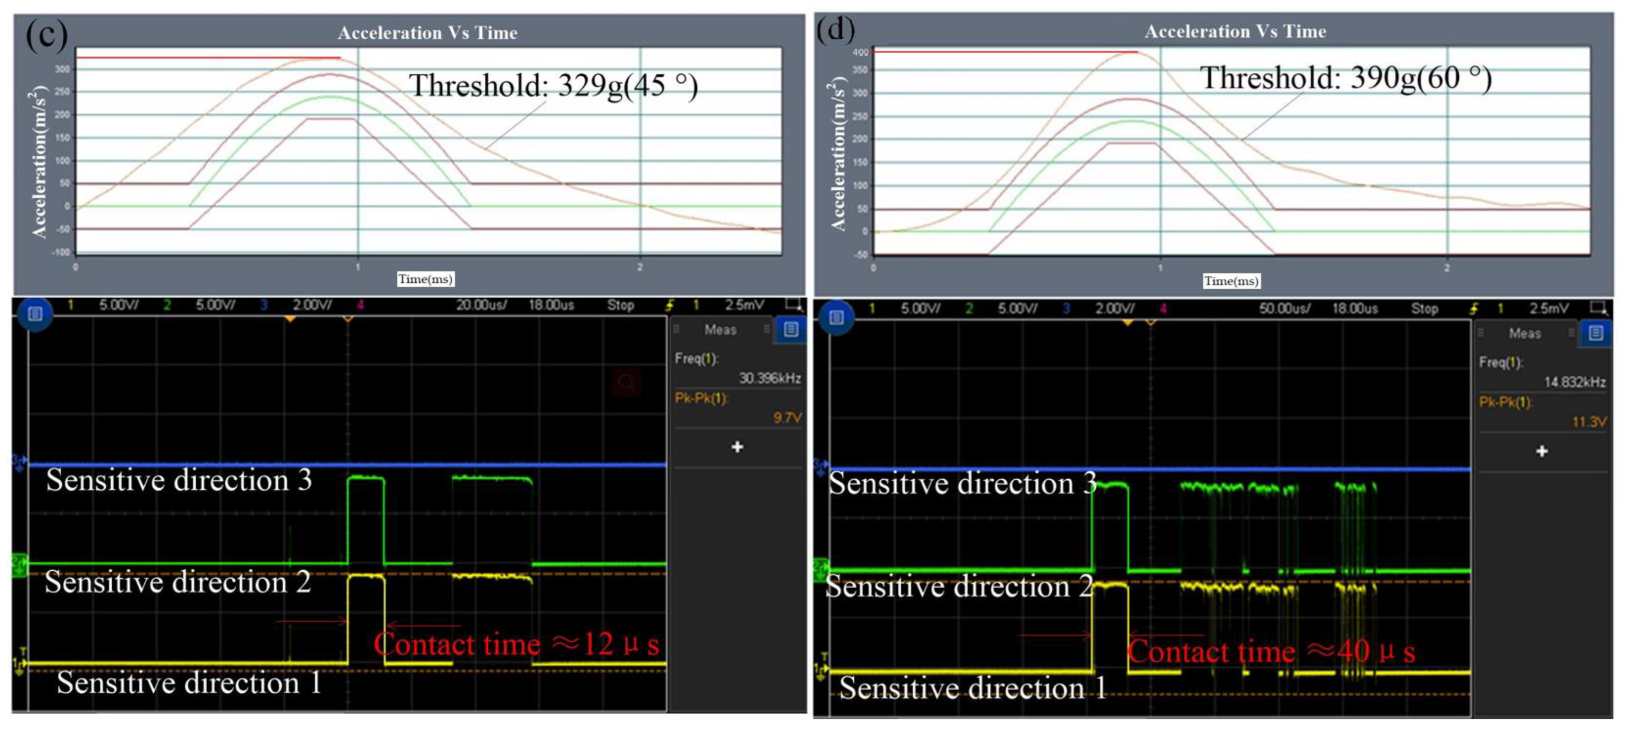
Task: Click the 20.00us/ timebase in oscilloscope (c)
Action: pos(482,305)
